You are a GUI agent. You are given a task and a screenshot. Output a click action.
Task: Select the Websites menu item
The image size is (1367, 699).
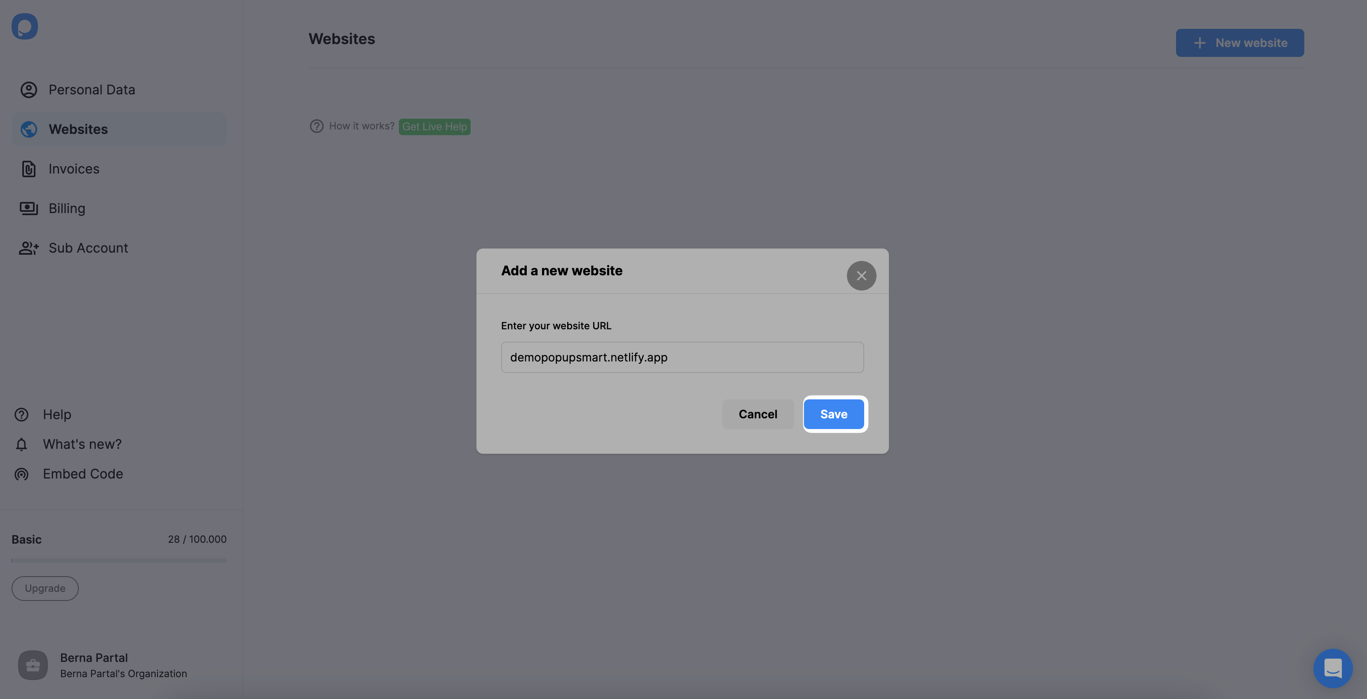[78, 129]
